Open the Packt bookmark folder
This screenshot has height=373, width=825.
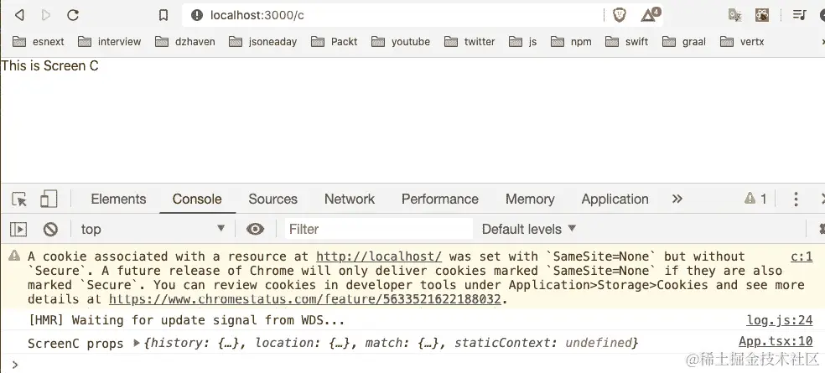pyautogui.click(x=334, y=42)
